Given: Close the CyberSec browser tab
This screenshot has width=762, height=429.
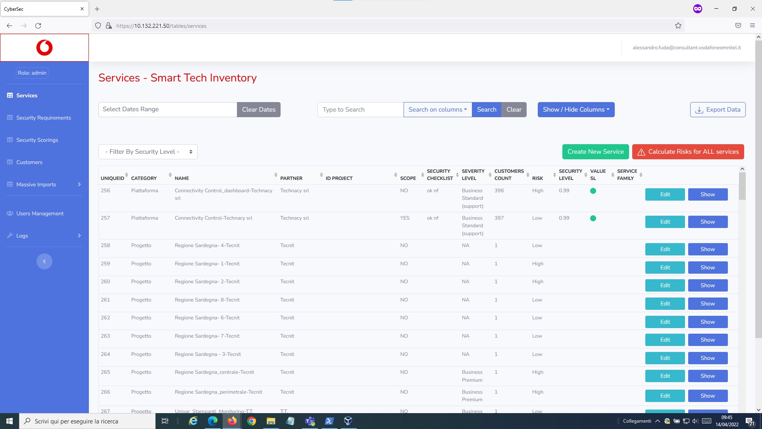Looking at the screenshot, I should pyautogui.click(x=82, y=9).
